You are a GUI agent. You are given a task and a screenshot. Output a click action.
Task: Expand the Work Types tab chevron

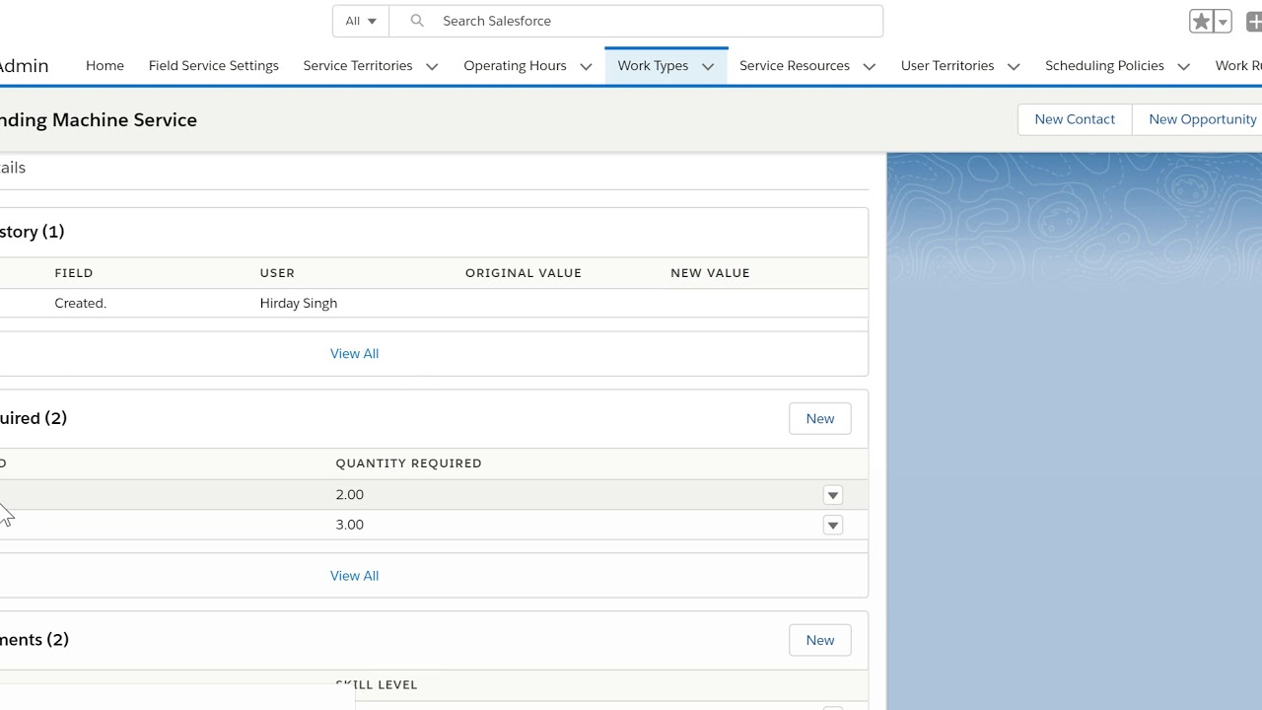pos(708,66)
